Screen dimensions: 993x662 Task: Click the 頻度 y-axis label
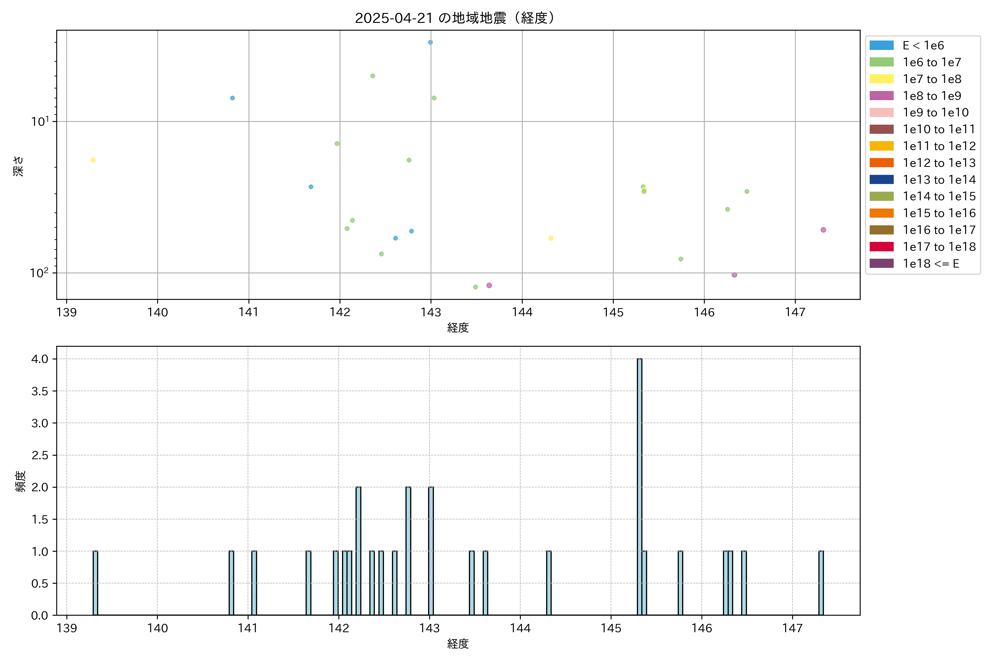coord(20,481)
